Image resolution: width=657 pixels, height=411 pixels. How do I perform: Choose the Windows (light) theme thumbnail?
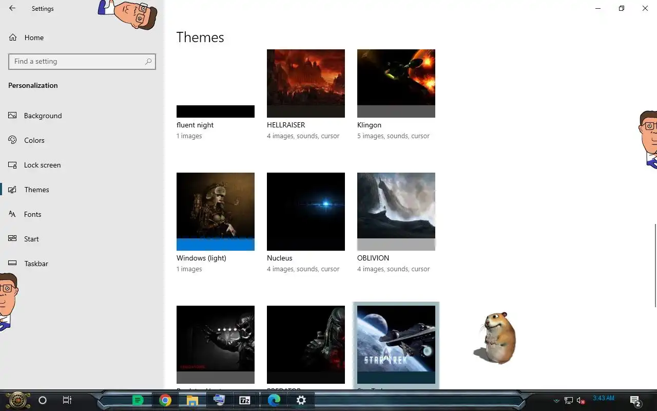click(x=216, y=212)
